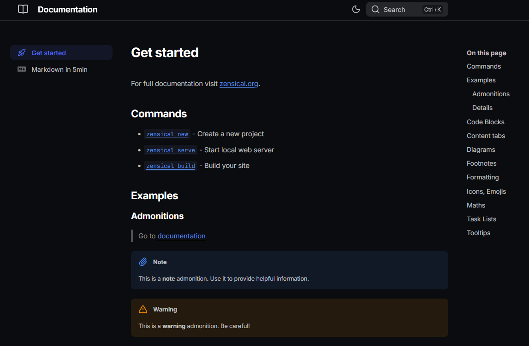Jump to Footnotes in page outline
This screenshot has height=346, width=529.
pos(481,163)
